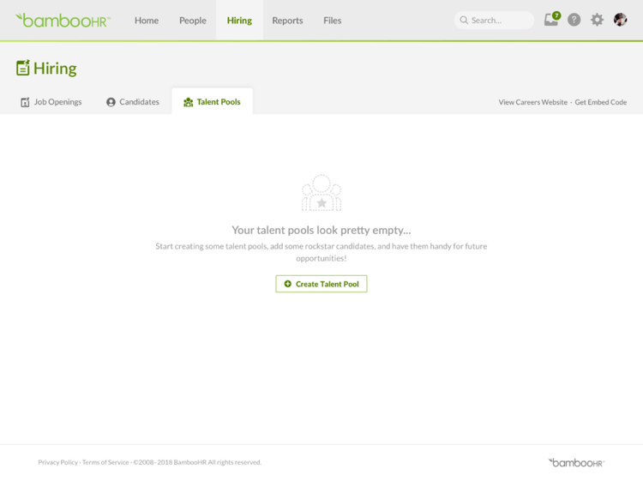Click the search magnifier icon
643x493 pixels.
pos(464,20)
